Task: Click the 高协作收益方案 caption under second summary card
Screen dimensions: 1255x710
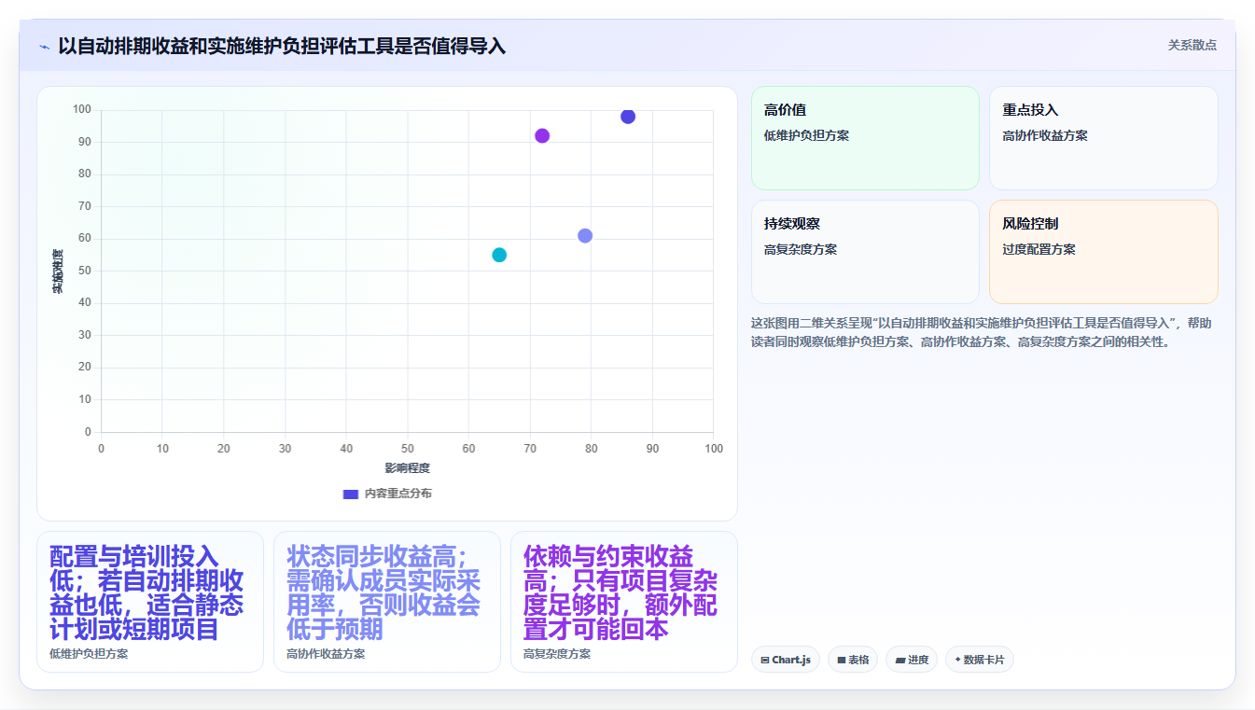Action: tap(326, 654)
